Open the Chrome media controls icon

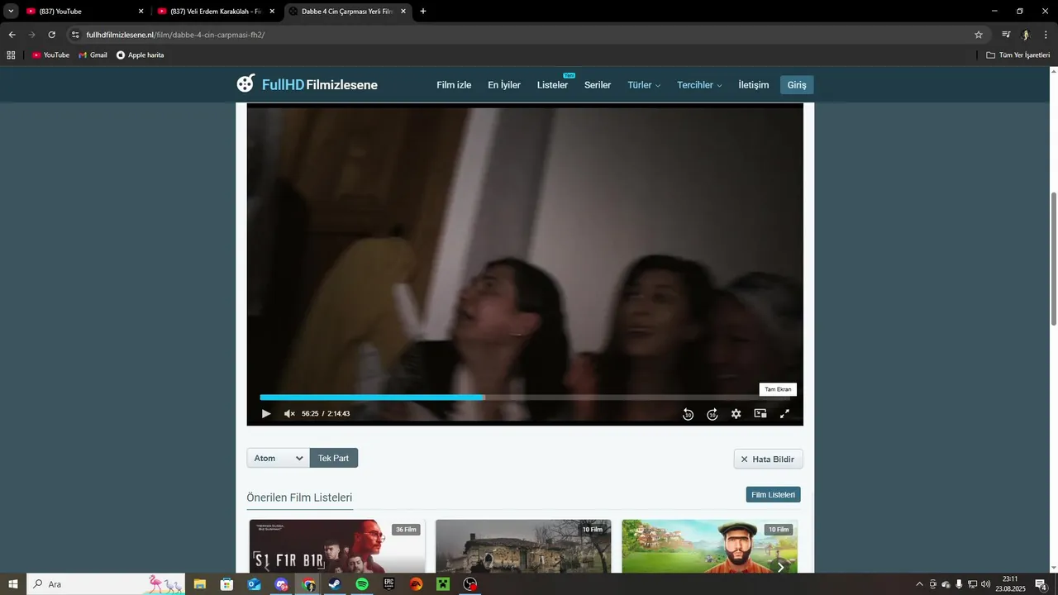tap(1006, 35)
